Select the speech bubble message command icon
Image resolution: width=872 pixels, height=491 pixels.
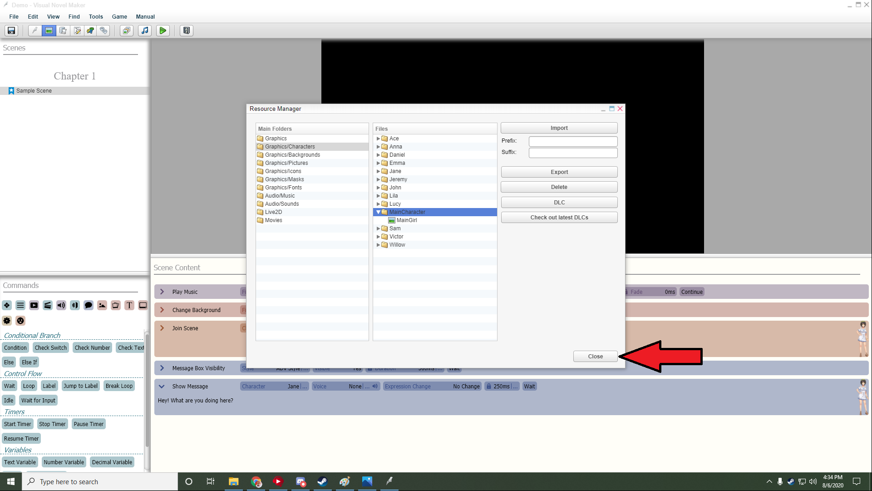pyautogui.click(x=89, y=305)
